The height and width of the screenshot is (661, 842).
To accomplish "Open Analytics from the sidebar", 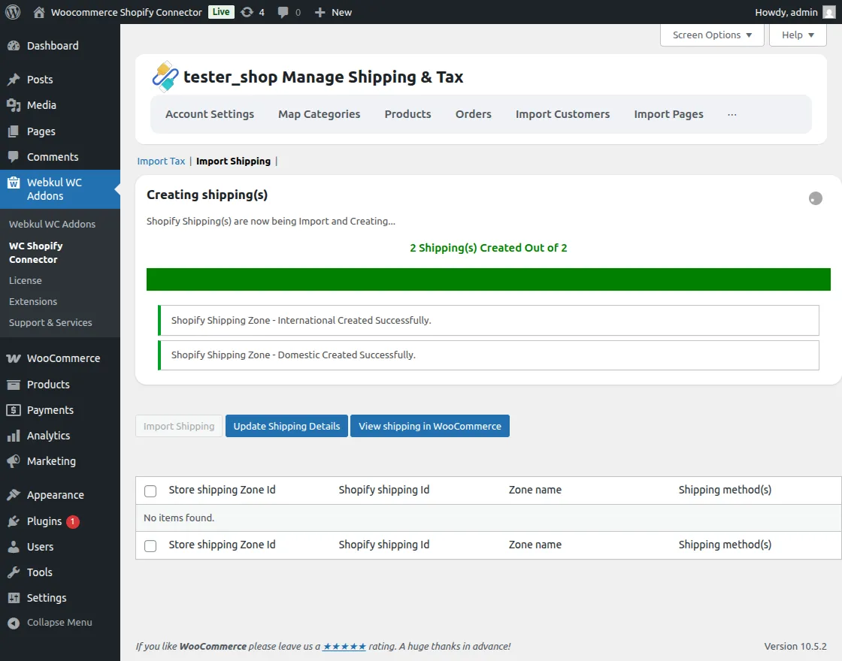I will (48, 436).
